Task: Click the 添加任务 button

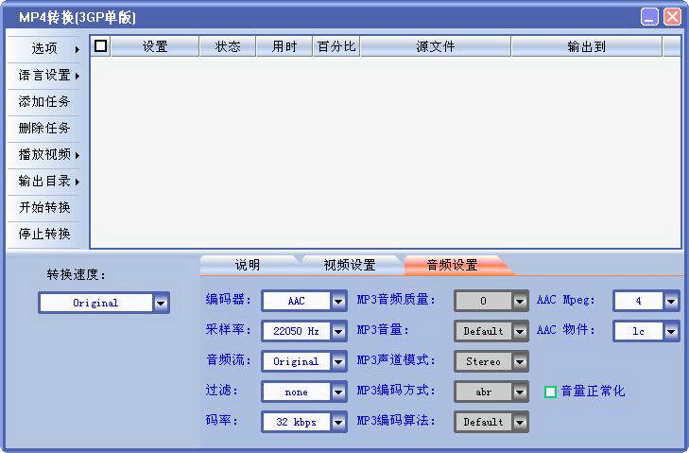Action: coord(43,101)
